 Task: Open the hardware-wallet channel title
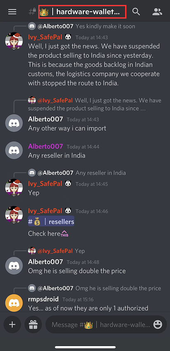(x=82, y=12)
